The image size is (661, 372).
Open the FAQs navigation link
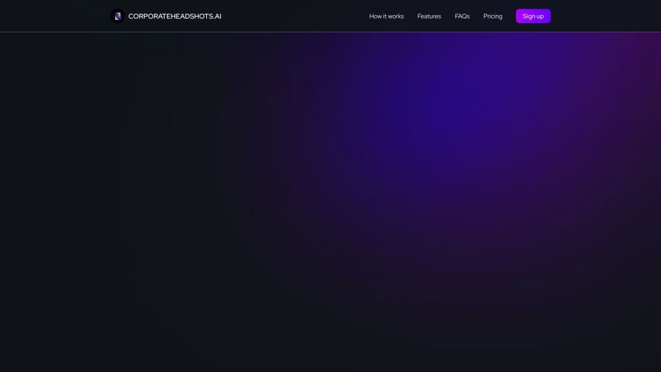point(462,16)
